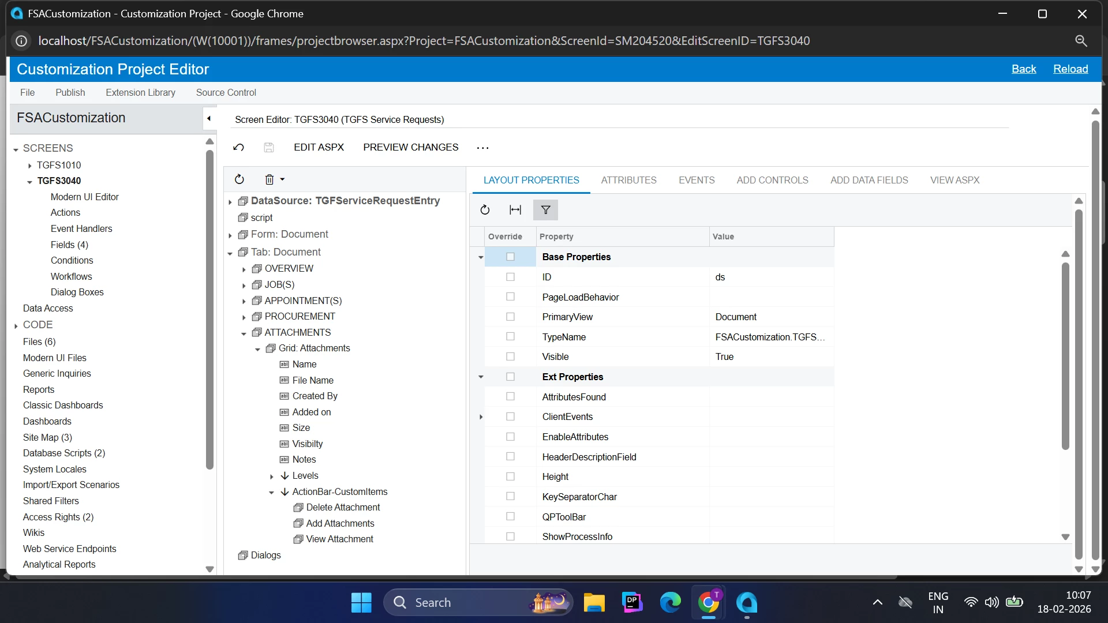1108x623 pixels.
Task: Check the Override box for TypeName
Action: [x=510, y=336]
